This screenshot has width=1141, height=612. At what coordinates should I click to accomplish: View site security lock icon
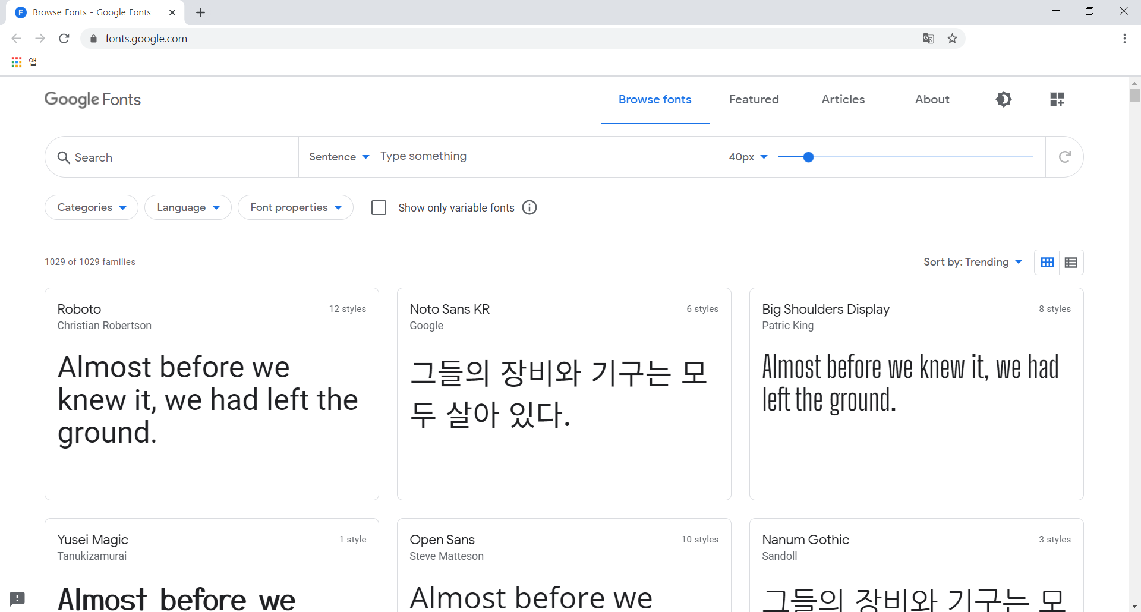pos(93,39)
